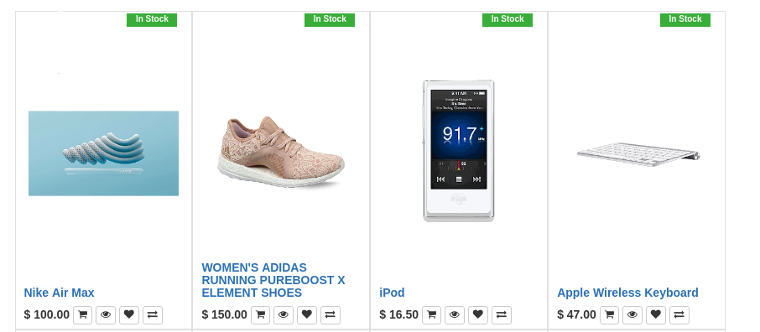
Task: Quick view Adidas Pureboost shoes
Action: coord(284,315)
